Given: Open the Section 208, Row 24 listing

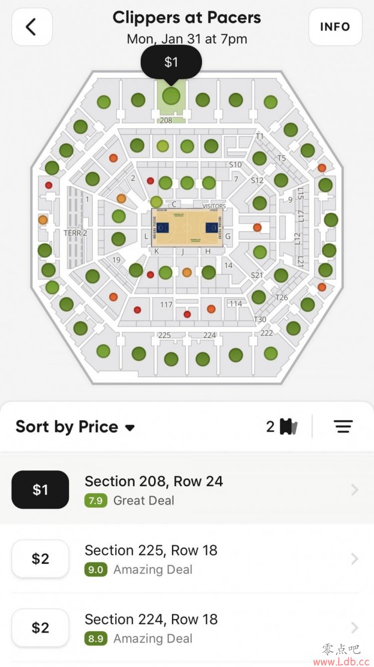Looking at the screenshot, I should (x=187, y=489).
